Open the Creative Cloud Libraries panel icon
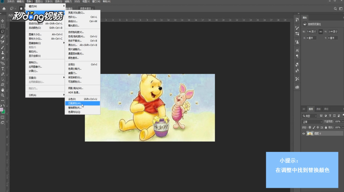Image resolution: width=344 pixels, height=192 pixels. pyautogui.click(x=297, y=87)
